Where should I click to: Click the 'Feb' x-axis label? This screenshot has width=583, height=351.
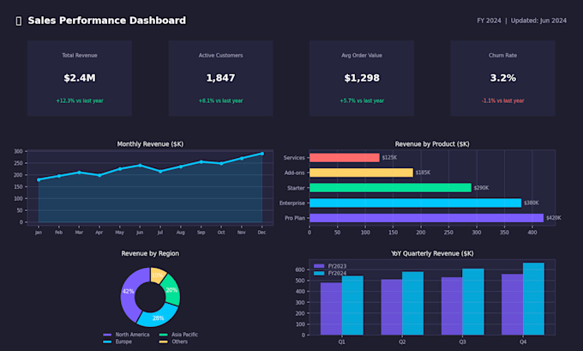pos(59,233)
